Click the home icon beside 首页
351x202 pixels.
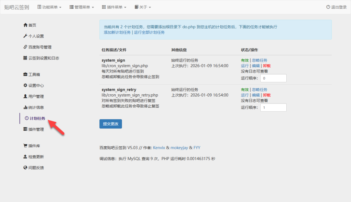[x=25, y=25]
